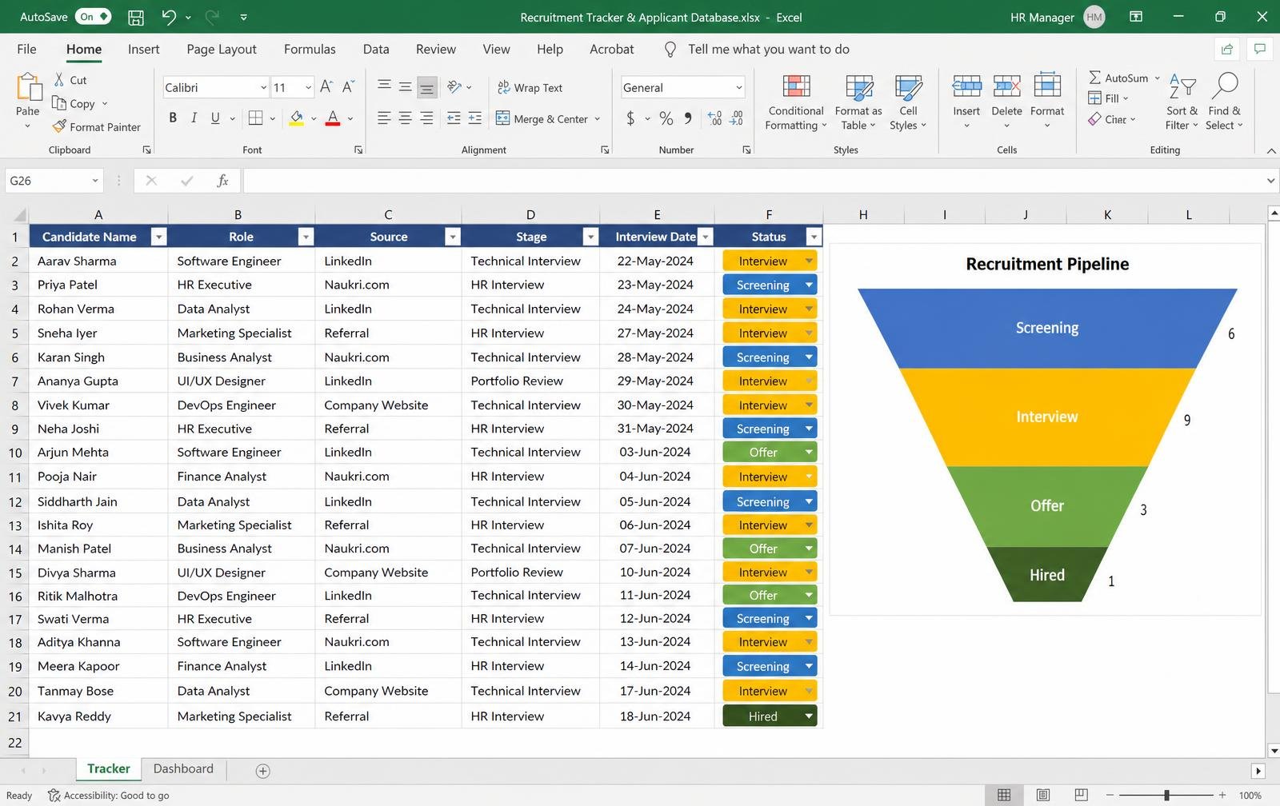
Task: Open Sort & Filter menu
Action: pyautogui.click(x=1182, y=101)
